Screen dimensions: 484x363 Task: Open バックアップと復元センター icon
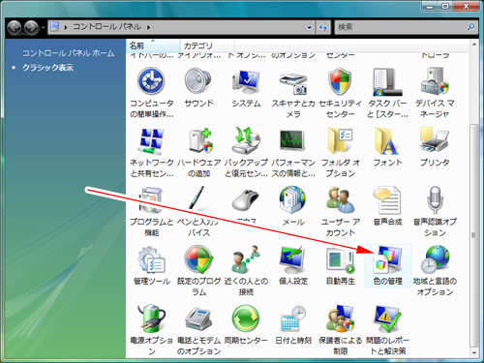[x=246, y=140]
